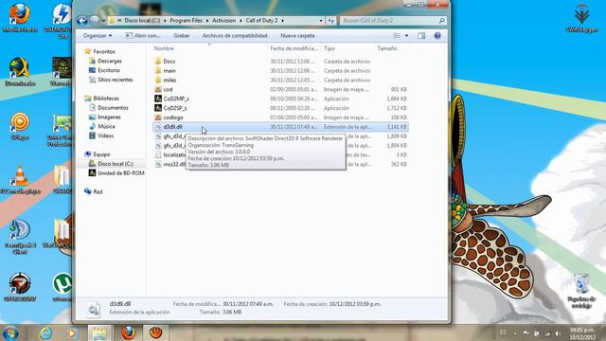Image resolution: width=606 pixels, height=341 pixels.
Task: Open the address bar history dropdown
Action: click(321, 21)
